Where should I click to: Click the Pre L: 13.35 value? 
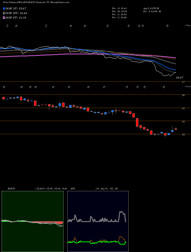[x=119, y=15]
